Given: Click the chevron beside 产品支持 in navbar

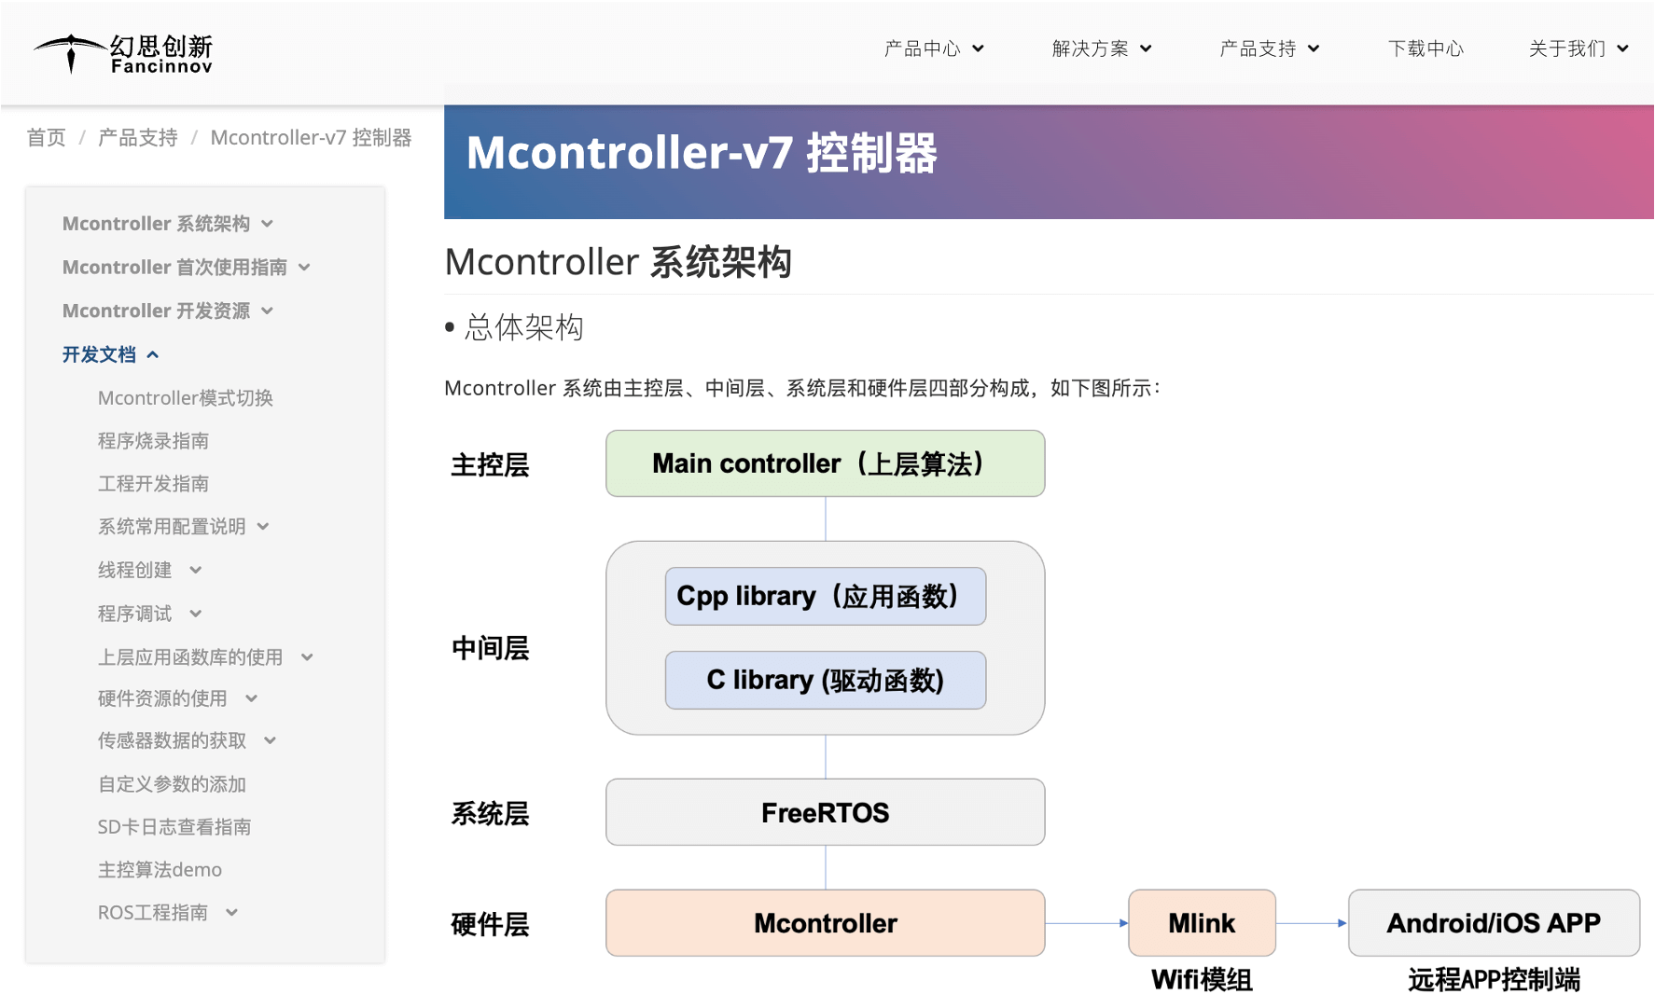Looking at the screenshot, I should [x=1314, y=48].
